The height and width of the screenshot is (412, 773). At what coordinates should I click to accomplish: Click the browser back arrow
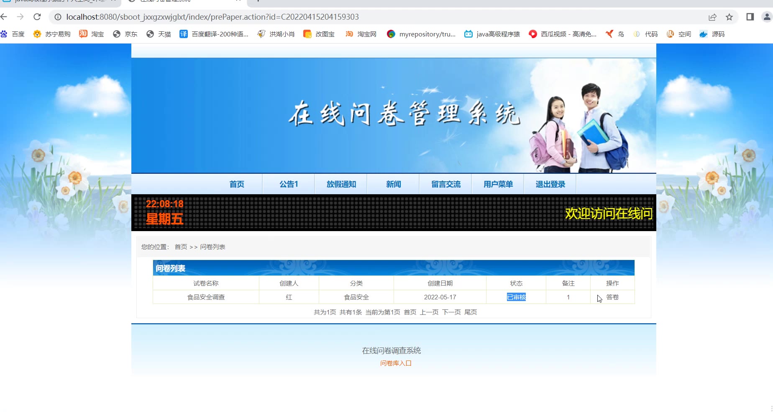(x=4, y=17)
